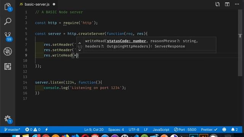244x137 pixels.
Task: Change file encoding via UTF-8
Action: point(134,129)
